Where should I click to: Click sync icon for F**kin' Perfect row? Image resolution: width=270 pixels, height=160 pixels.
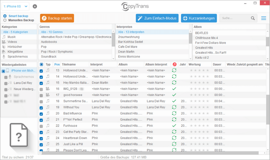pos(174,120)
